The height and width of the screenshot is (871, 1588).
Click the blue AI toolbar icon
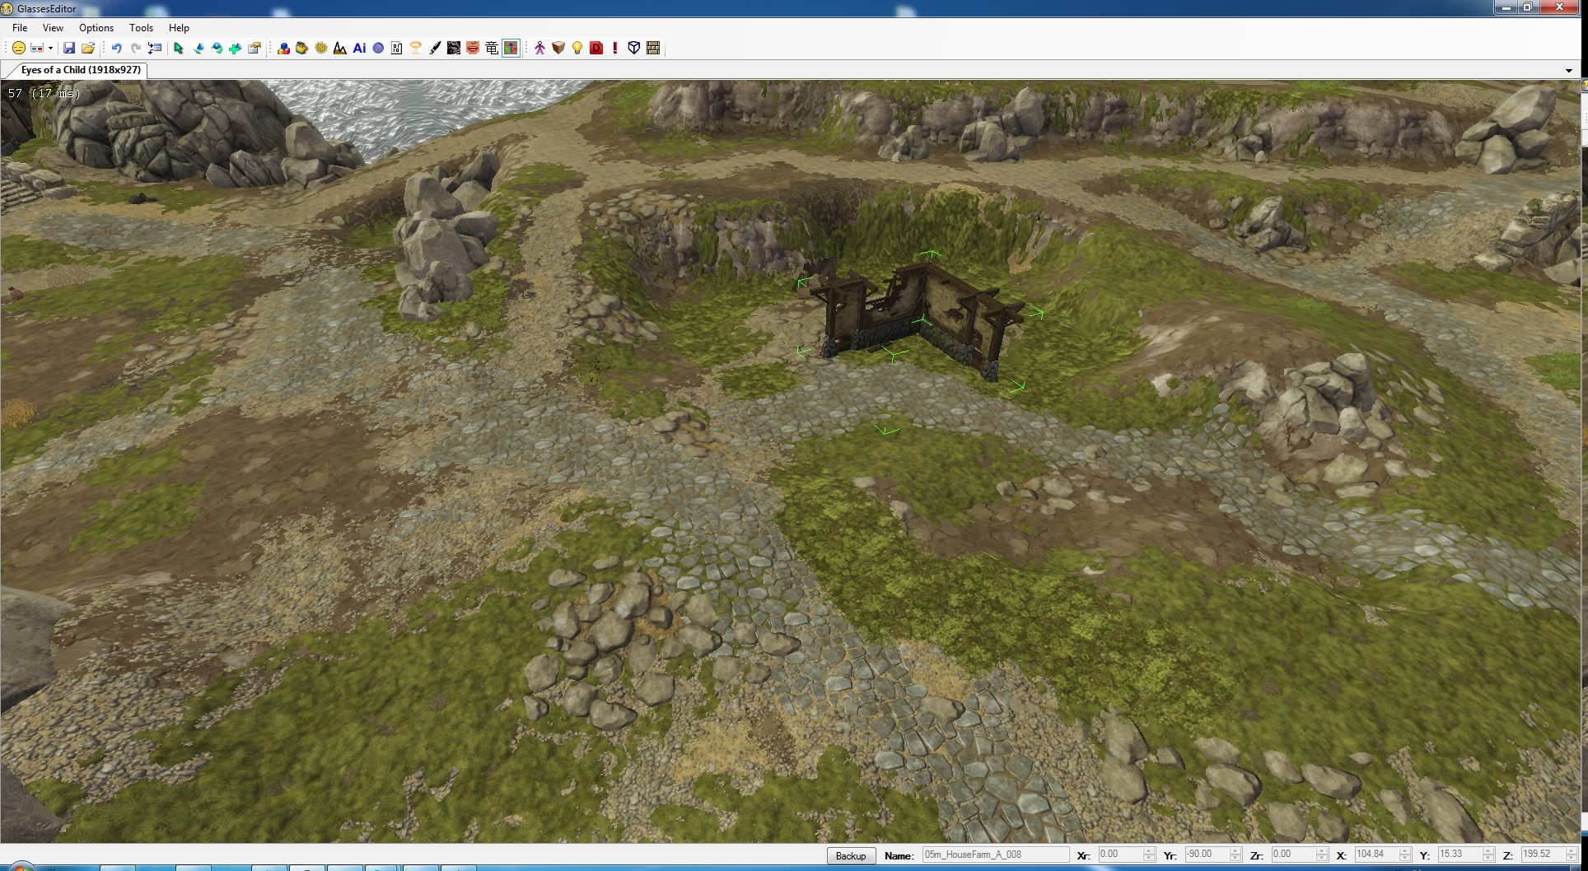point(359,49)
